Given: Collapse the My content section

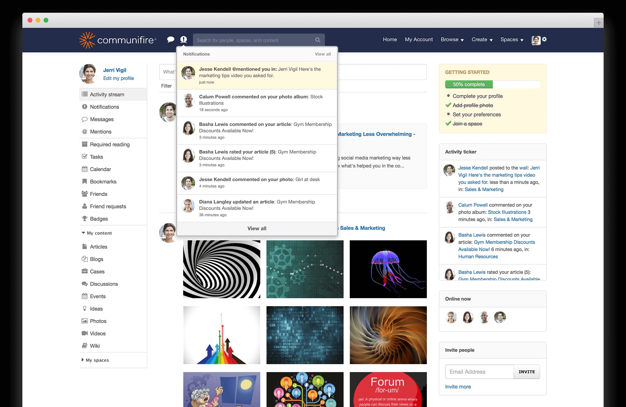Looking at the screenshot, I should pyautogui.click(x=96, y=233).
